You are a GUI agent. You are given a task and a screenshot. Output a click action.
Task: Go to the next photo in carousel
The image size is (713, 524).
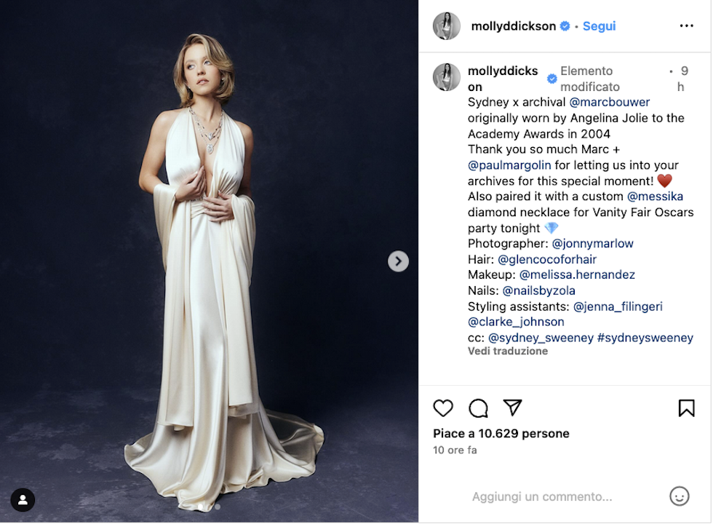398,261
